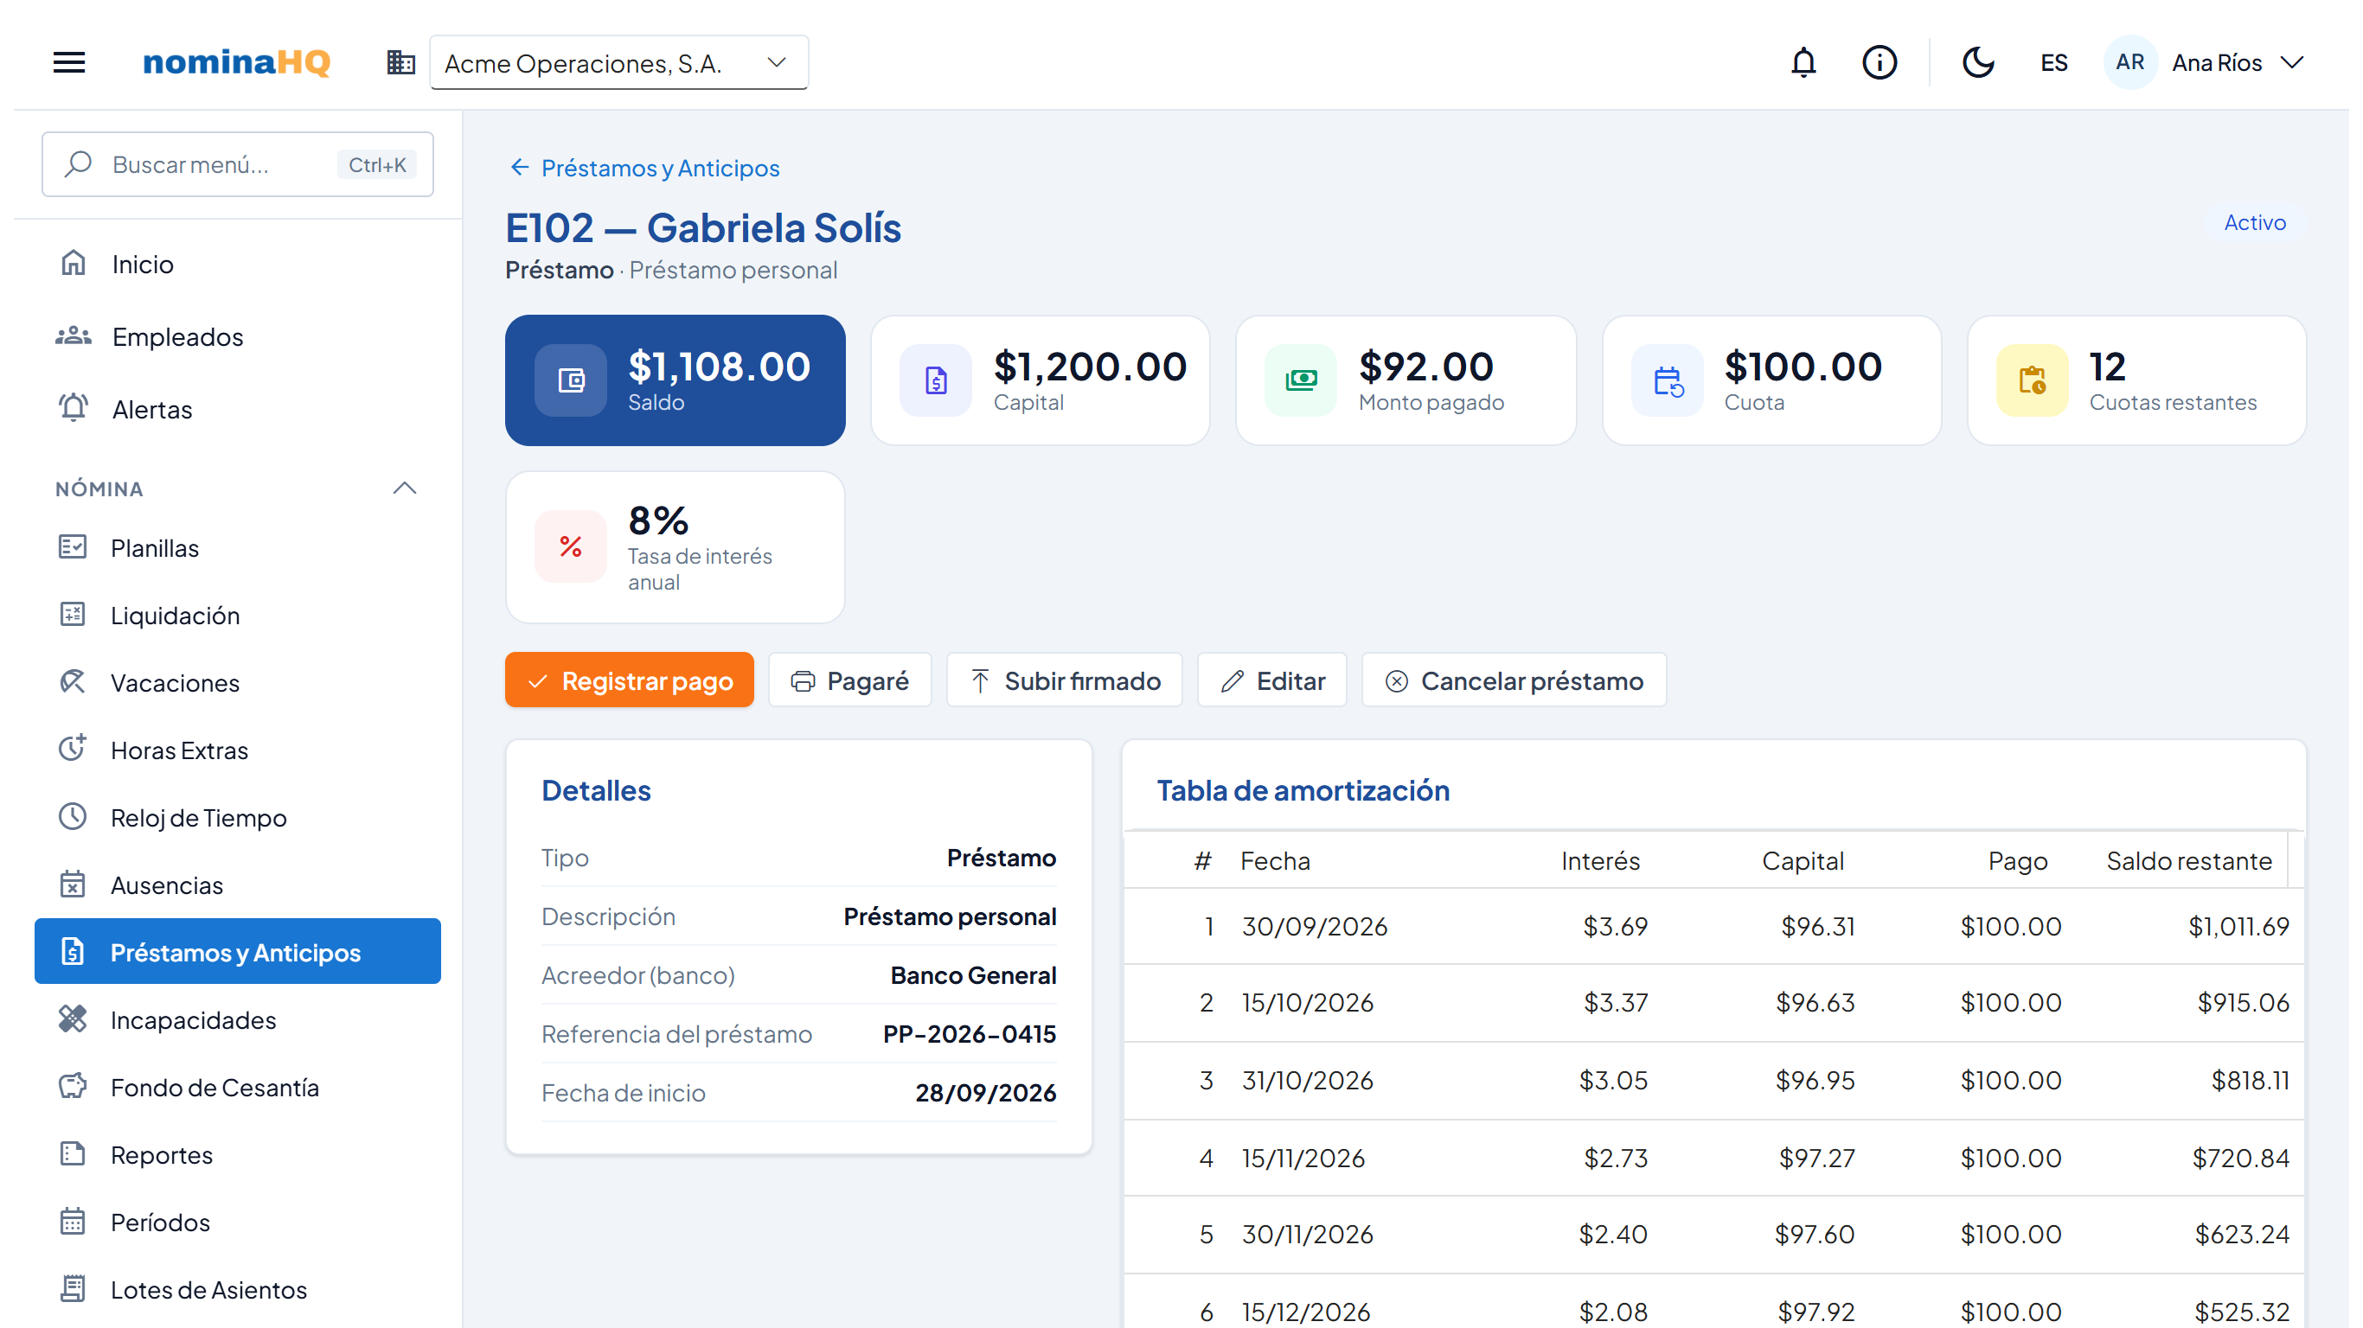
Task: Click the AR user avatar
Action: (2129, 62)
